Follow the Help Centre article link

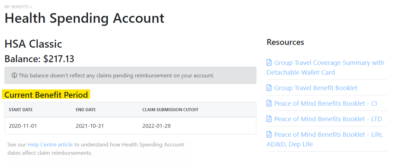pyautogui.click(x=50, y=145)
